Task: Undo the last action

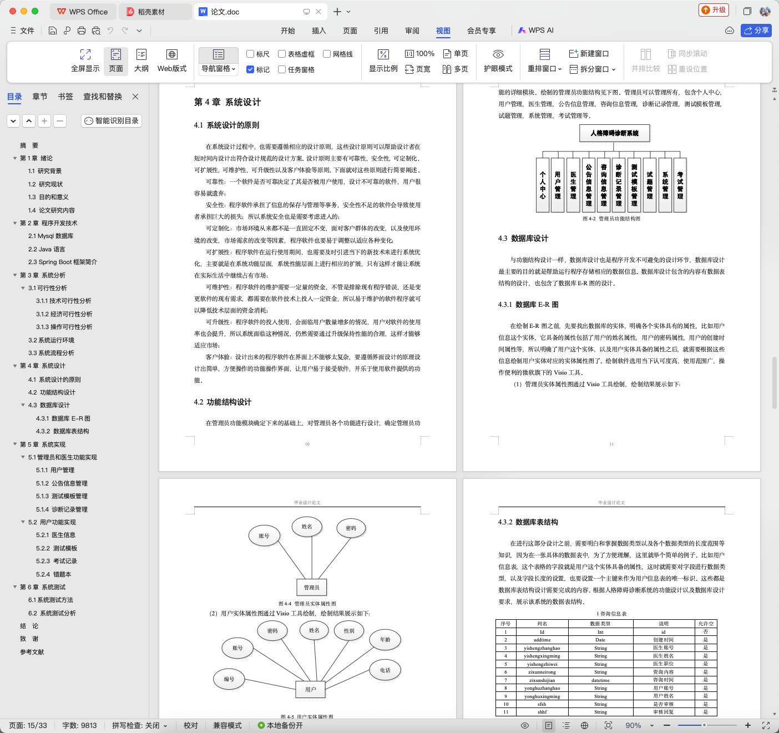Action: pyautogui.click(x=110, y=31)
